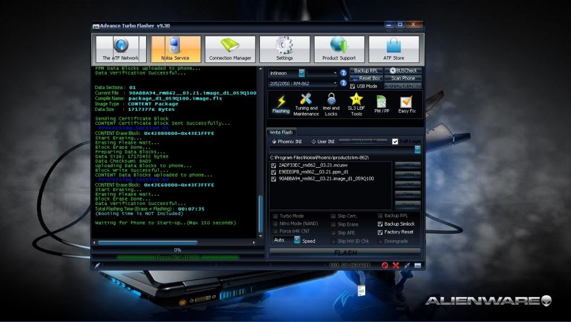Toggle the Backup Simlock checkbox
This screenshot has height=322, width=571.
point(380,224)
